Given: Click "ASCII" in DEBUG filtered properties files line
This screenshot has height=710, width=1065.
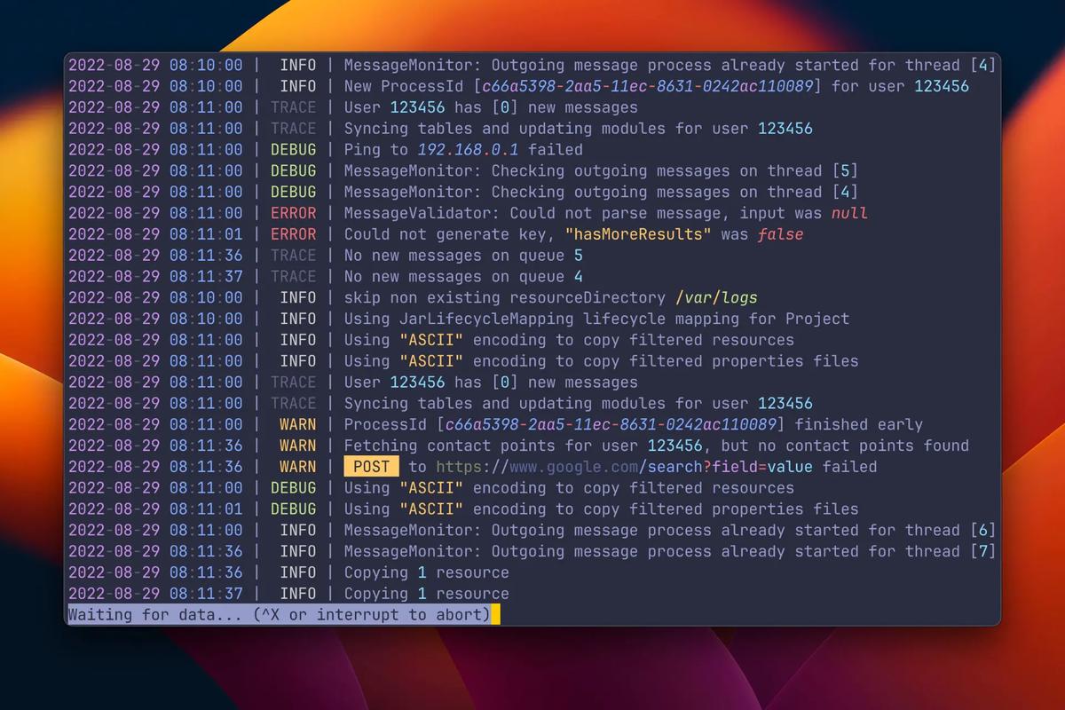Looking at the screenshot, I should pos(431,509).
